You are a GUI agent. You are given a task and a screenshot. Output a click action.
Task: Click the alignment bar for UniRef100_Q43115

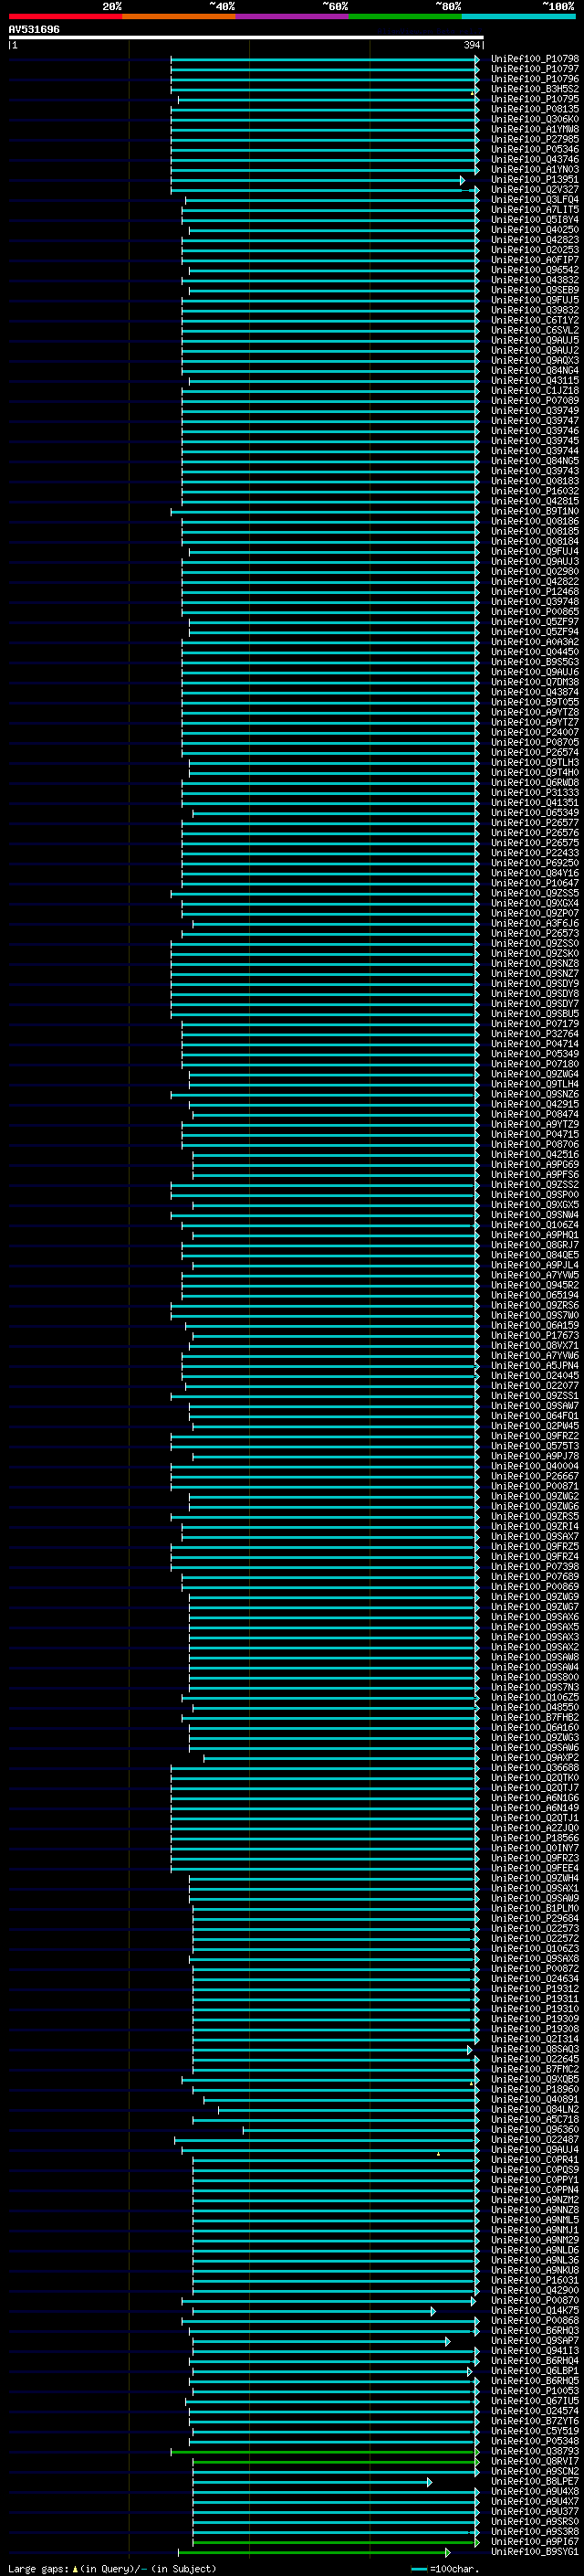(333, 380)
